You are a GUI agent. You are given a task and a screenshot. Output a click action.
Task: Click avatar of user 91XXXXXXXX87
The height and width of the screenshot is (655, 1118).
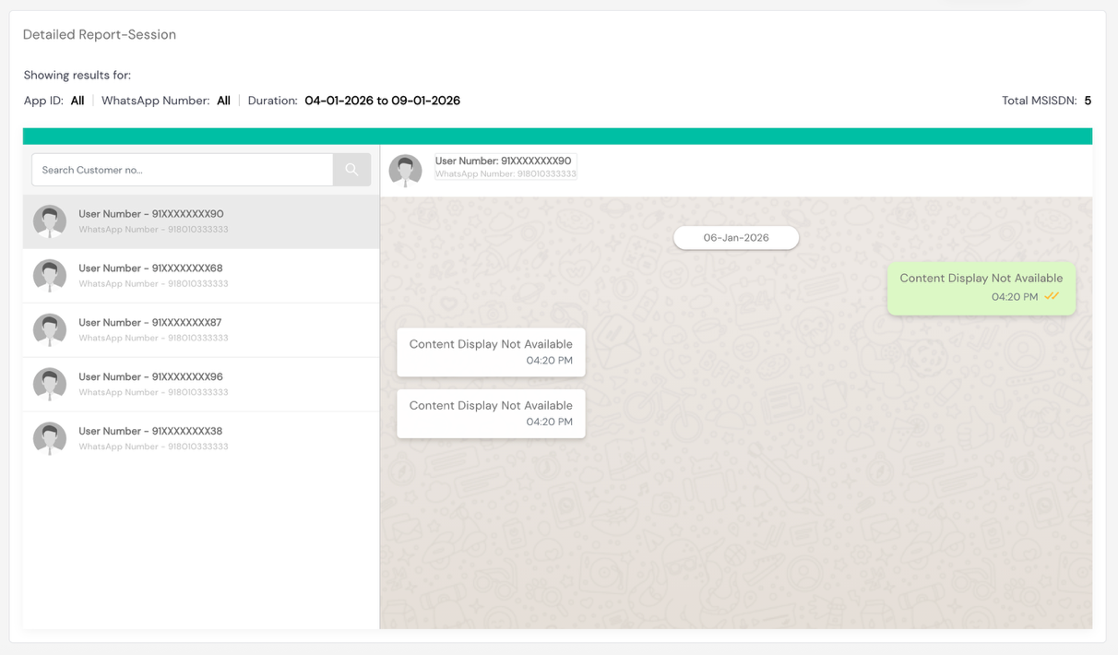(x=50, y=330)
